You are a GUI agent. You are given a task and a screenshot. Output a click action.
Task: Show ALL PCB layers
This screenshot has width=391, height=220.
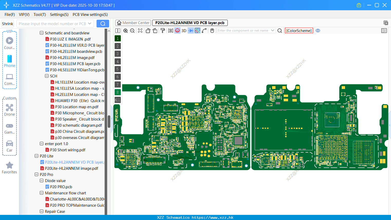click(118, 100)
